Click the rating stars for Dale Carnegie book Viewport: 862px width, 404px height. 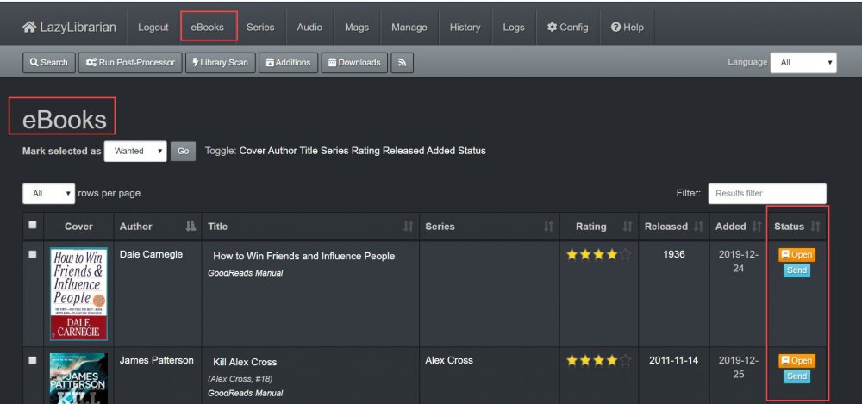pyautogui.click(x=599, y=254)
